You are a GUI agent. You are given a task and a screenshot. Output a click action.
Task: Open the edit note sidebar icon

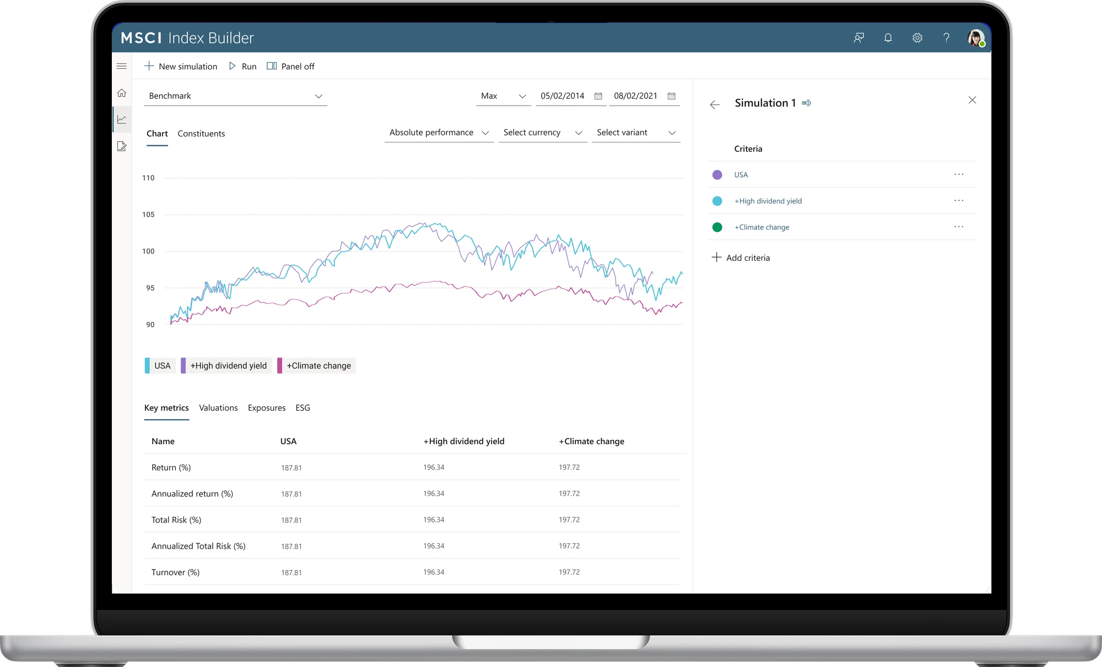[122, 146]
